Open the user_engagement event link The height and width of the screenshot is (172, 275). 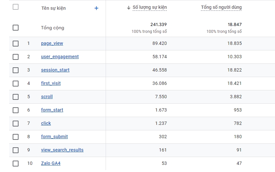[x=60, y=57]
